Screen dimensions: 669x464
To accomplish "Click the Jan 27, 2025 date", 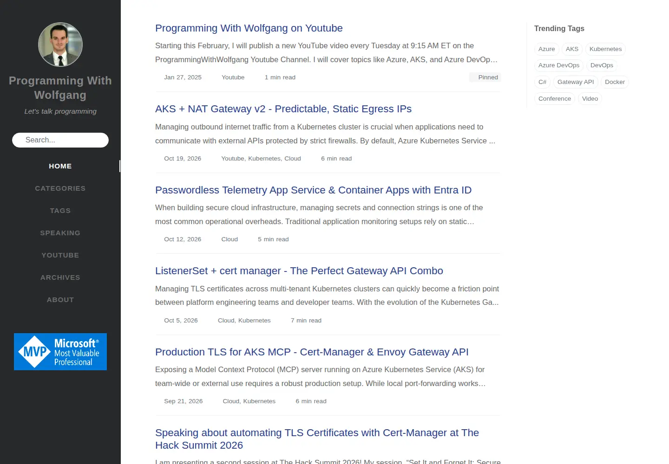I will pyautogui.click(x=183, y=77).
